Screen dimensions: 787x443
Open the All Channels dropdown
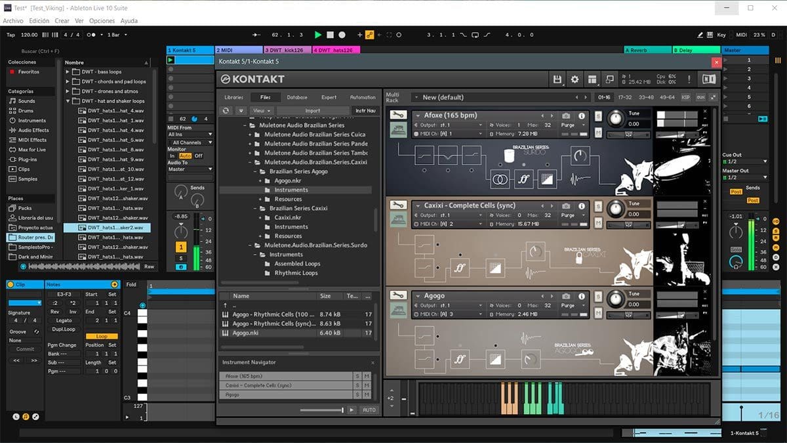click(x=190, y=142)
